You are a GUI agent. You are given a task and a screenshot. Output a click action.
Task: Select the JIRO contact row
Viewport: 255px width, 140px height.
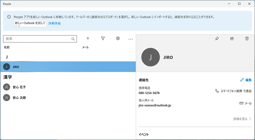(x=68, y=67)
